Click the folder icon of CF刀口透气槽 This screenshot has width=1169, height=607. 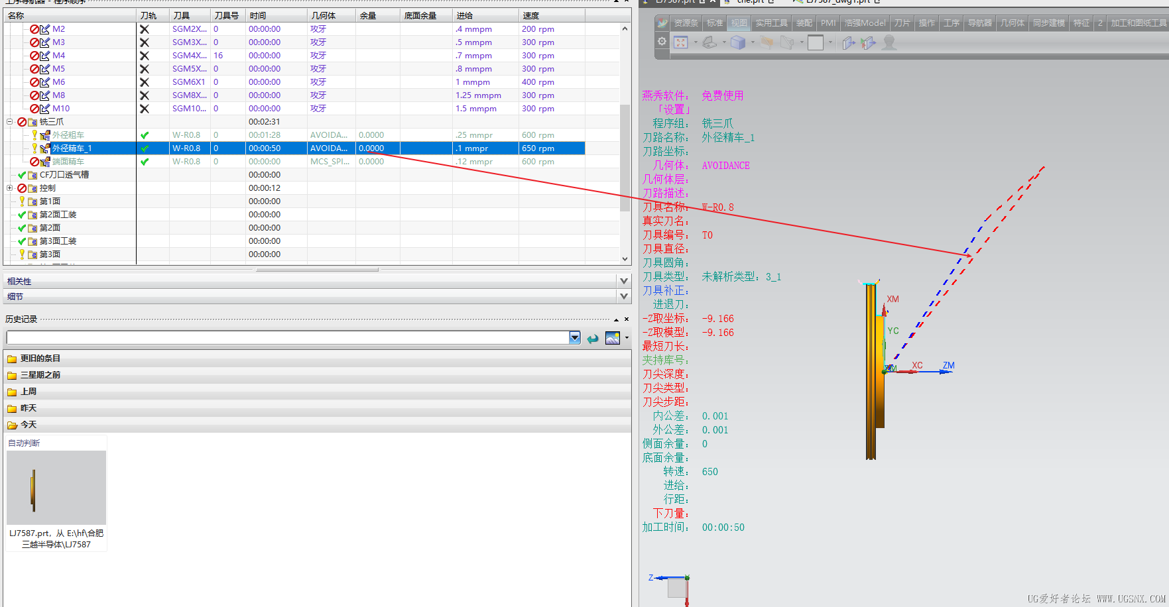[32, 175]
